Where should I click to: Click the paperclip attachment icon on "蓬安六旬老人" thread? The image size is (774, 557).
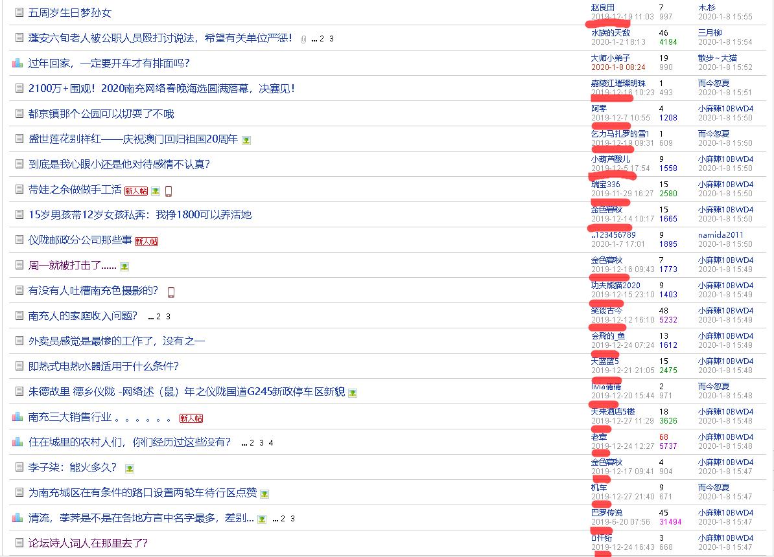pyautogui.click(x=303, y=40)
